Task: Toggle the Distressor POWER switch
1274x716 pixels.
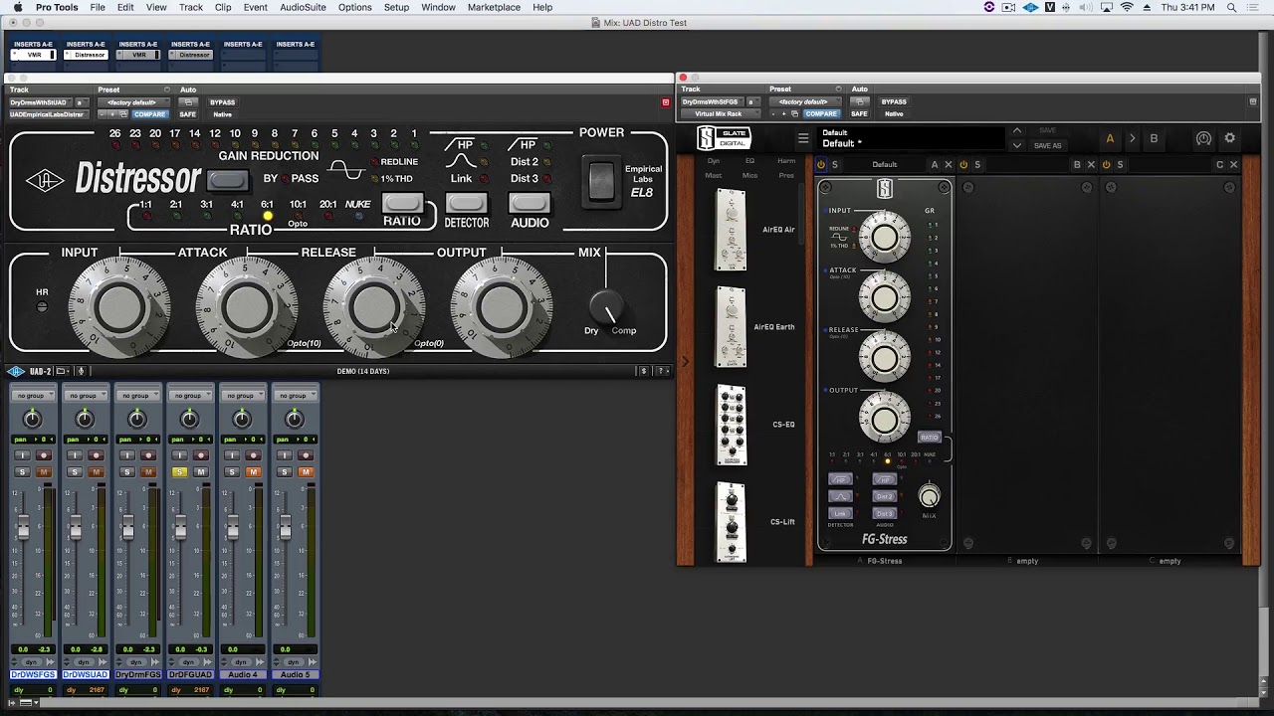Action: pyautogui.click(x=601, y=181)
